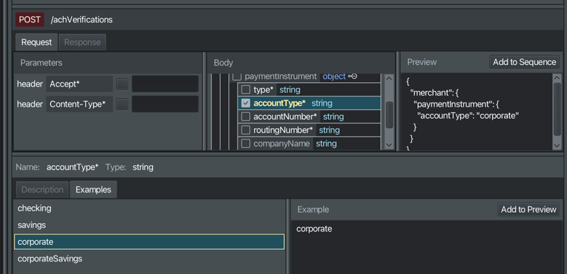This screenshot has height=274, width=567.
Task: Enable the Content-Type header checkbox
Action: coord(122,105)
